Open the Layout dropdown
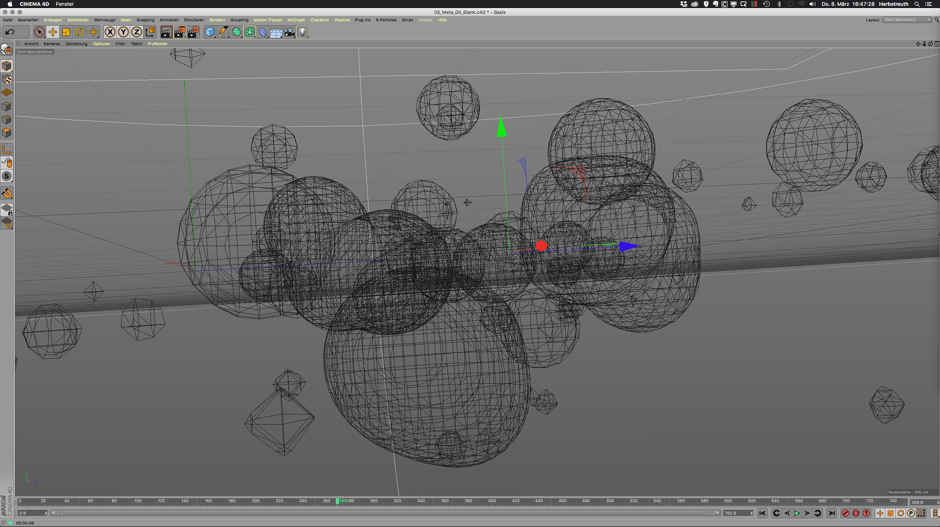Screen dimensions: 940x527 907,20
